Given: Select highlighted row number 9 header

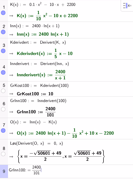Looking at the screenshot, I should (x=4, y=171).
